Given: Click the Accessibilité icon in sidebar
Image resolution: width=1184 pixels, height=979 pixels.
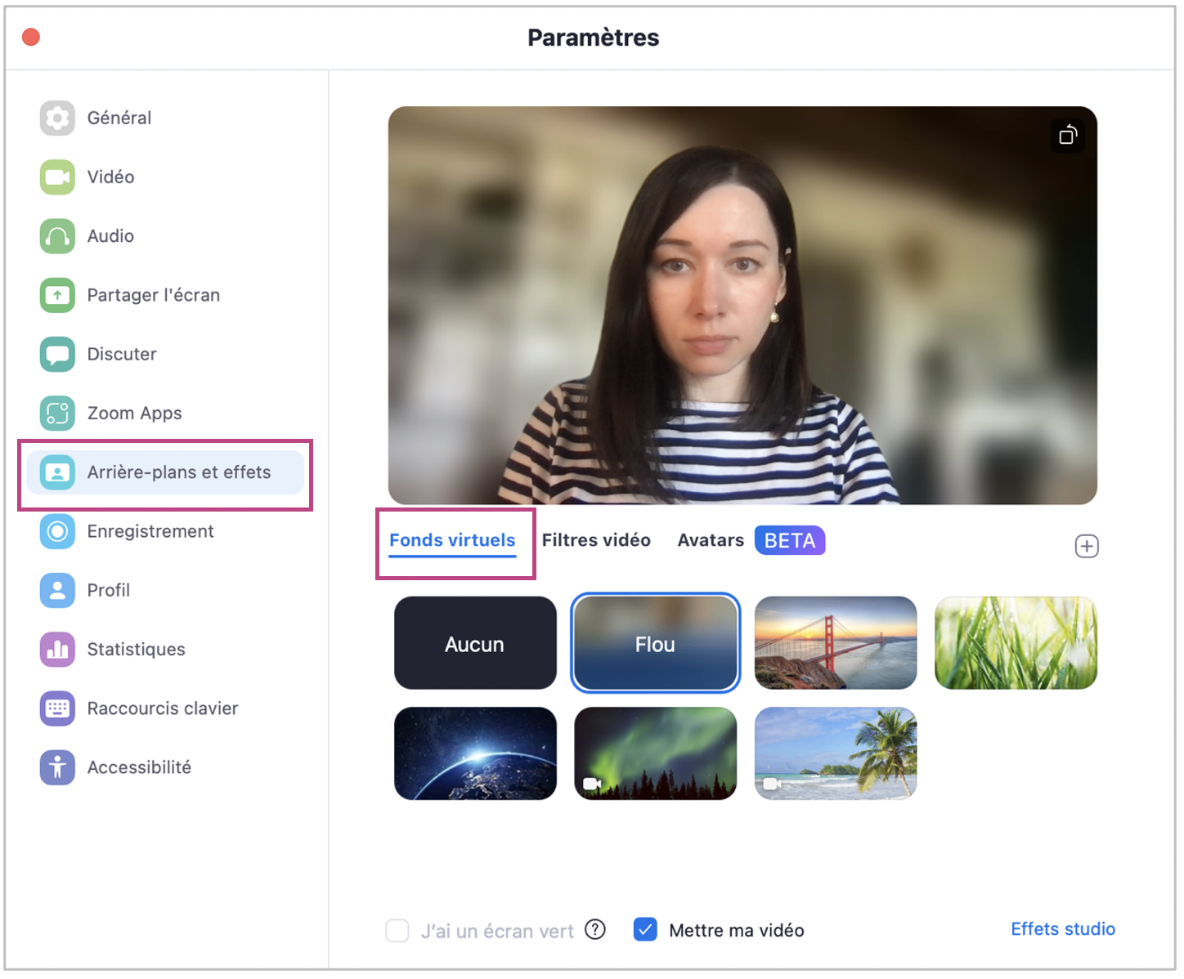Looking at the screenshot, I should (x=57, y=767).
